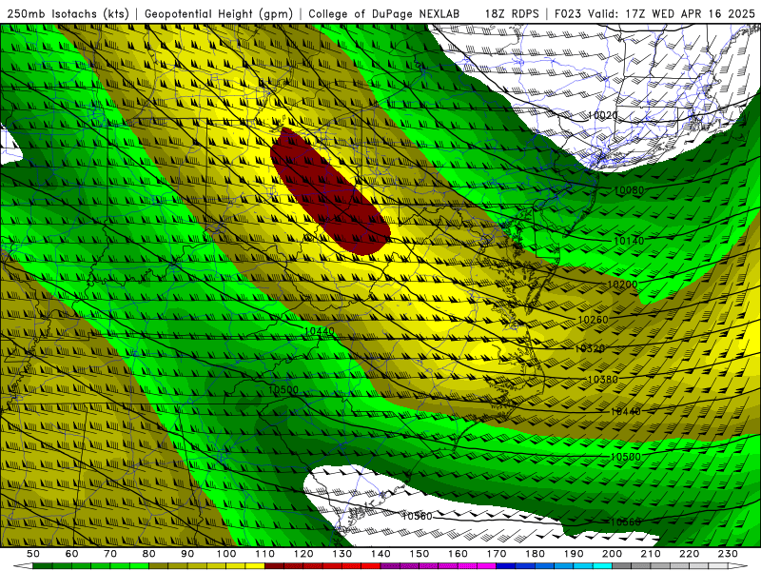
Task: Click the 10140 height contour label
Action: point(629,241)
